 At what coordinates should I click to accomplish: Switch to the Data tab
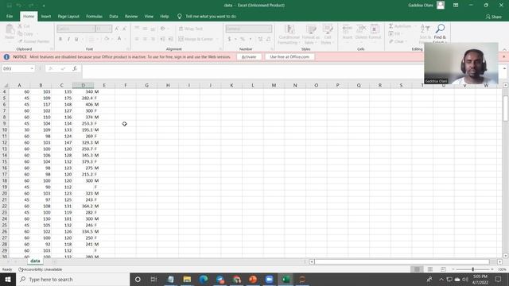click(x=114, y=16)
